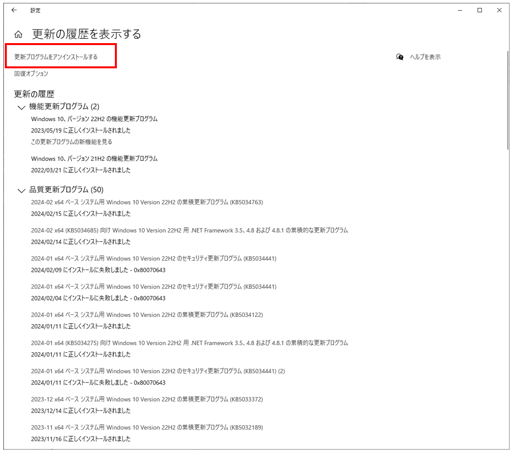Image resolution: width=512 pixels, height=452 pixels.
Task: Collapse 品質更新プログラム (50) section
Action: pyautogui.click(x=21, y=190)
